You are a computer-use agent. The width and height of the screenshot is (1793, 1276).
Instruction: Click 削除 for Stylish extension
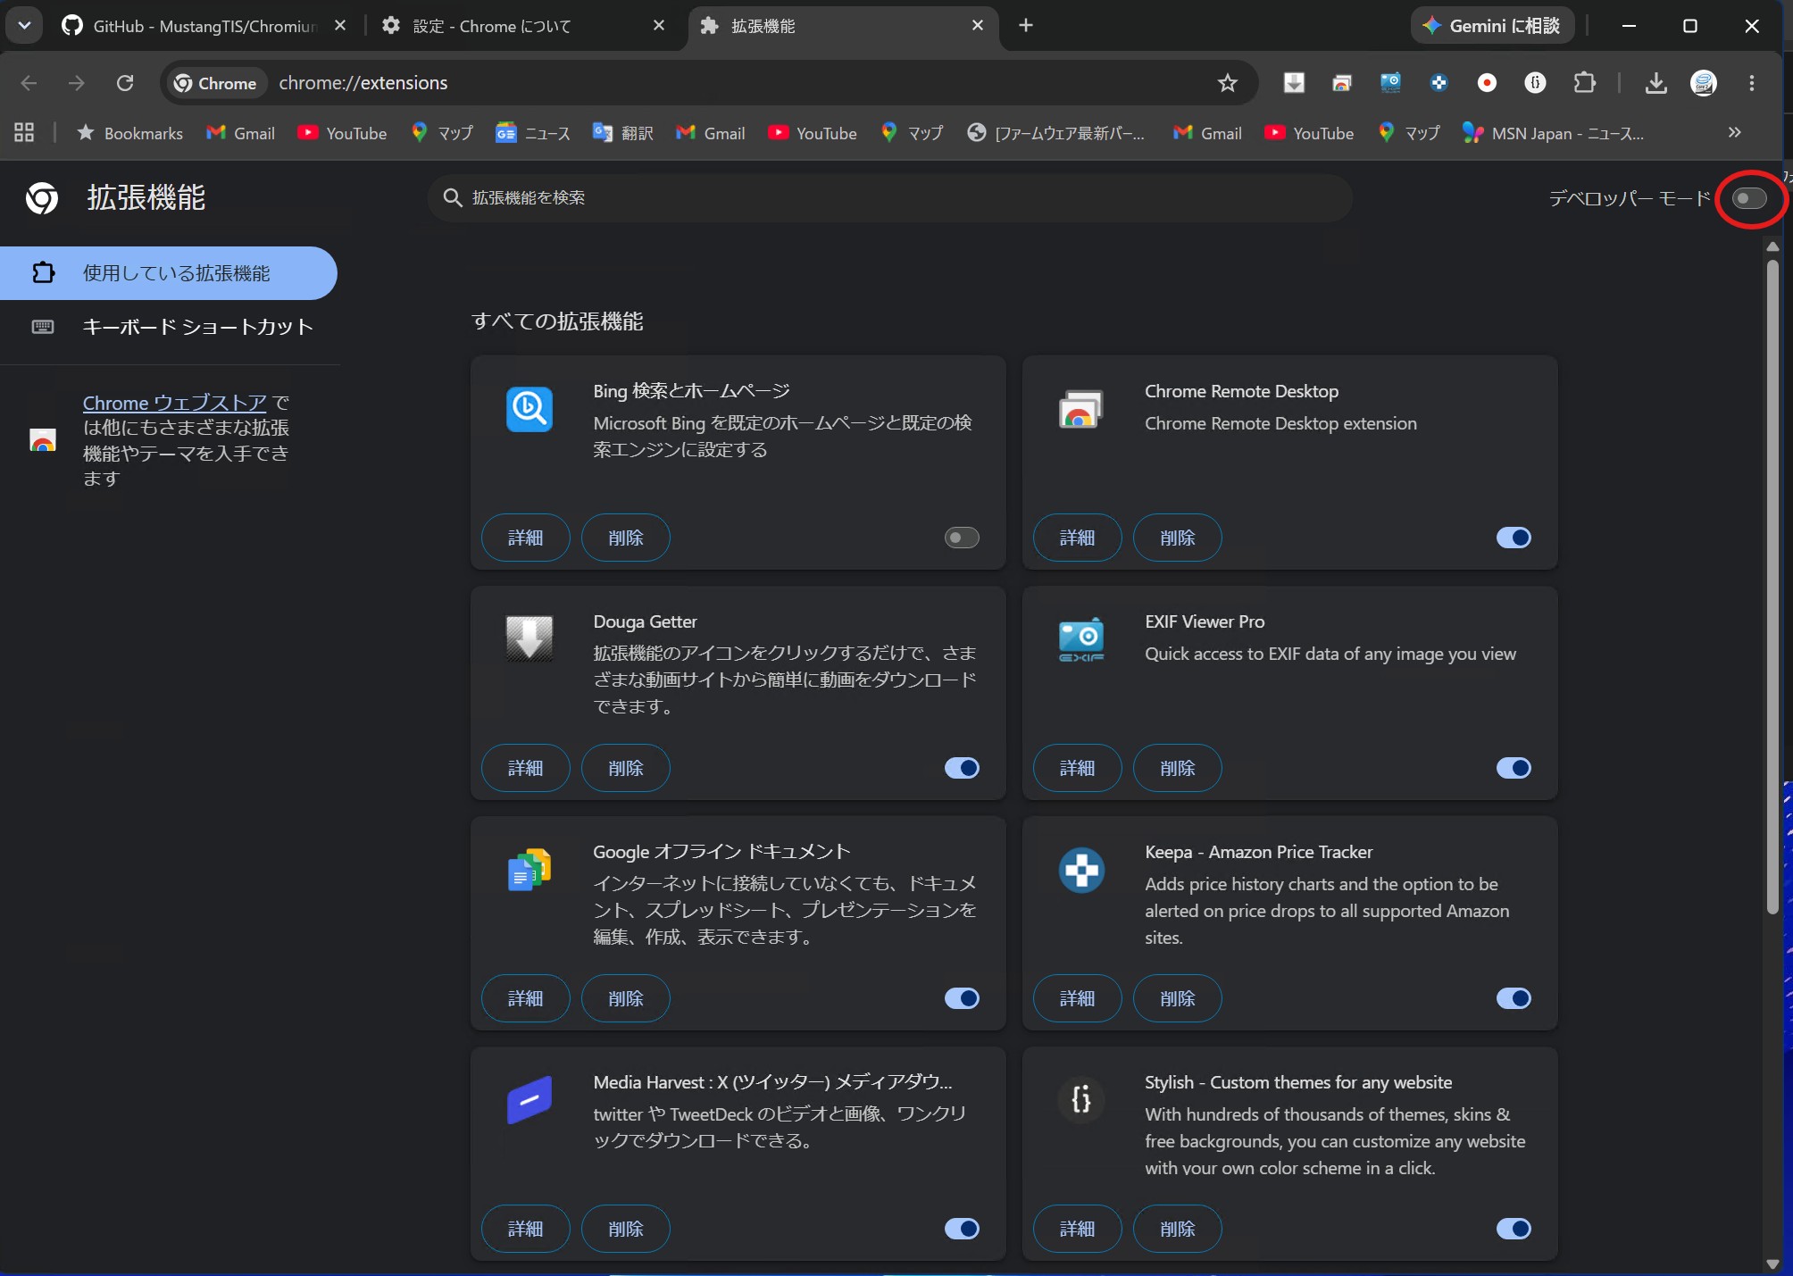(1178, 1229)
